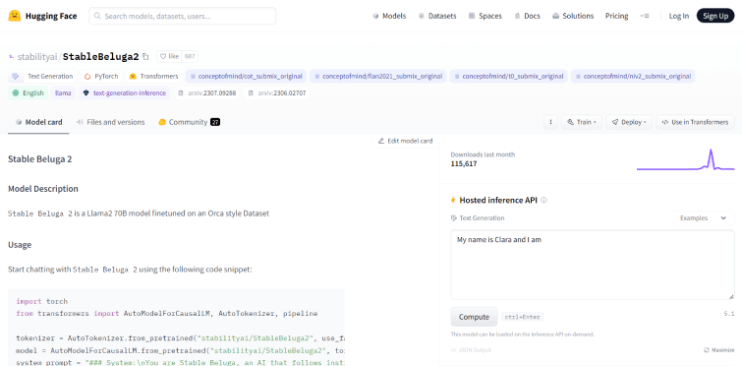Screen dimensions: 742x366
Task: Open arxiv:2306.02707 paper tag
Action: (277, 92)
